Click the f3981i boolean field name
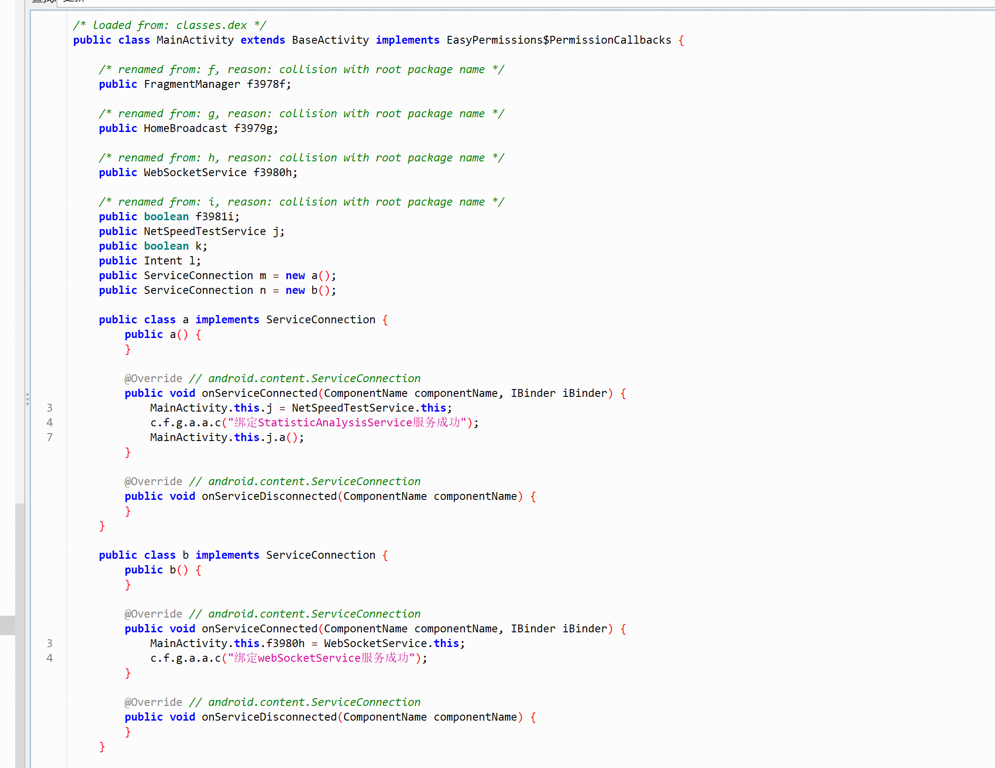 coord(215,217)
